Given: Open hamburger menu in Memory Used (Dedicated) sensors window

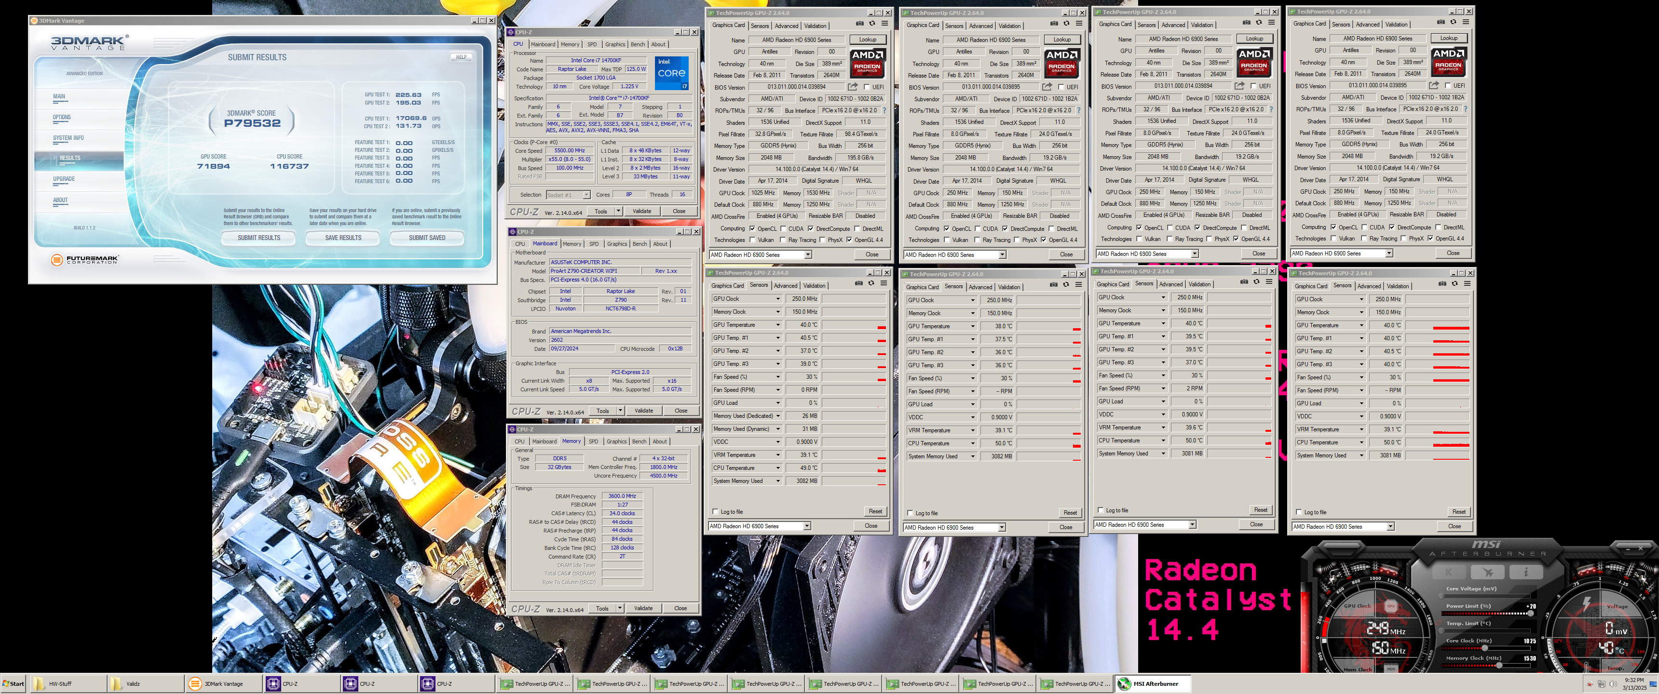Looking at the screenshot, I should pyautogui.click(x=884, y=283).
